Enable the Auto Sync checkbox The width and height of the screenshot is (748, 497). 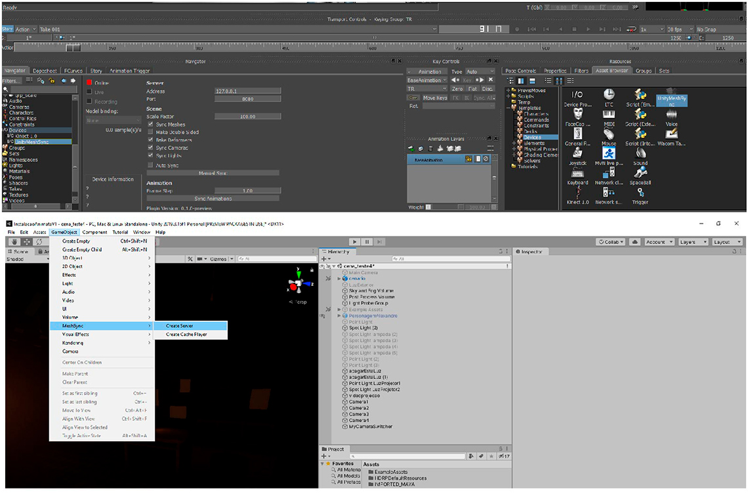point(151,165)
